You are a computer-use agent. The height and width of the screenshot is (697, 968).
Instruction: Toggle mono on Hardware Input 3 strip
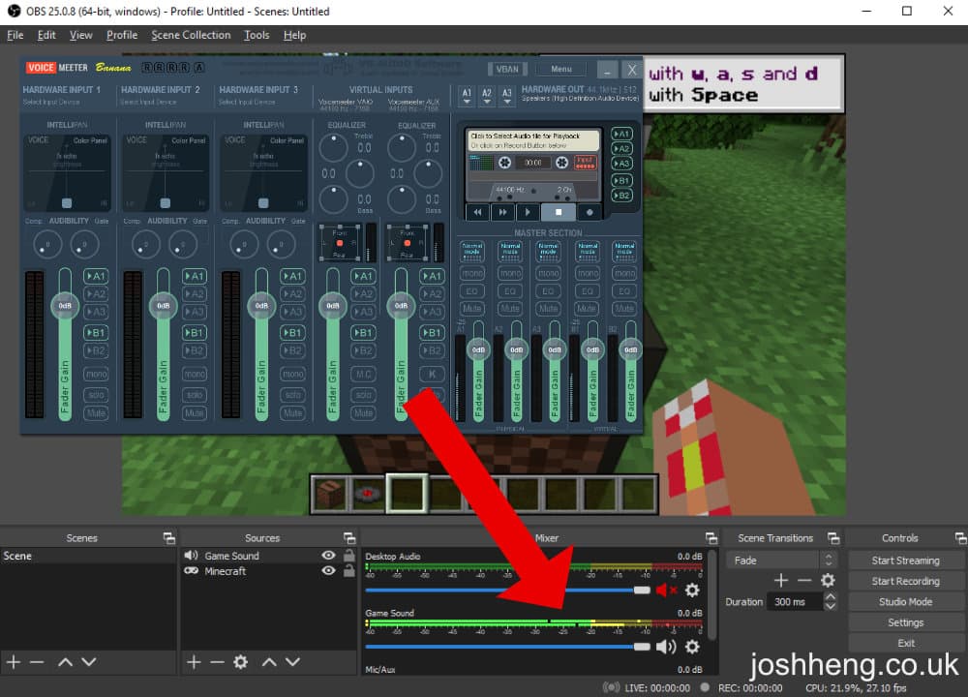[292, 374]
